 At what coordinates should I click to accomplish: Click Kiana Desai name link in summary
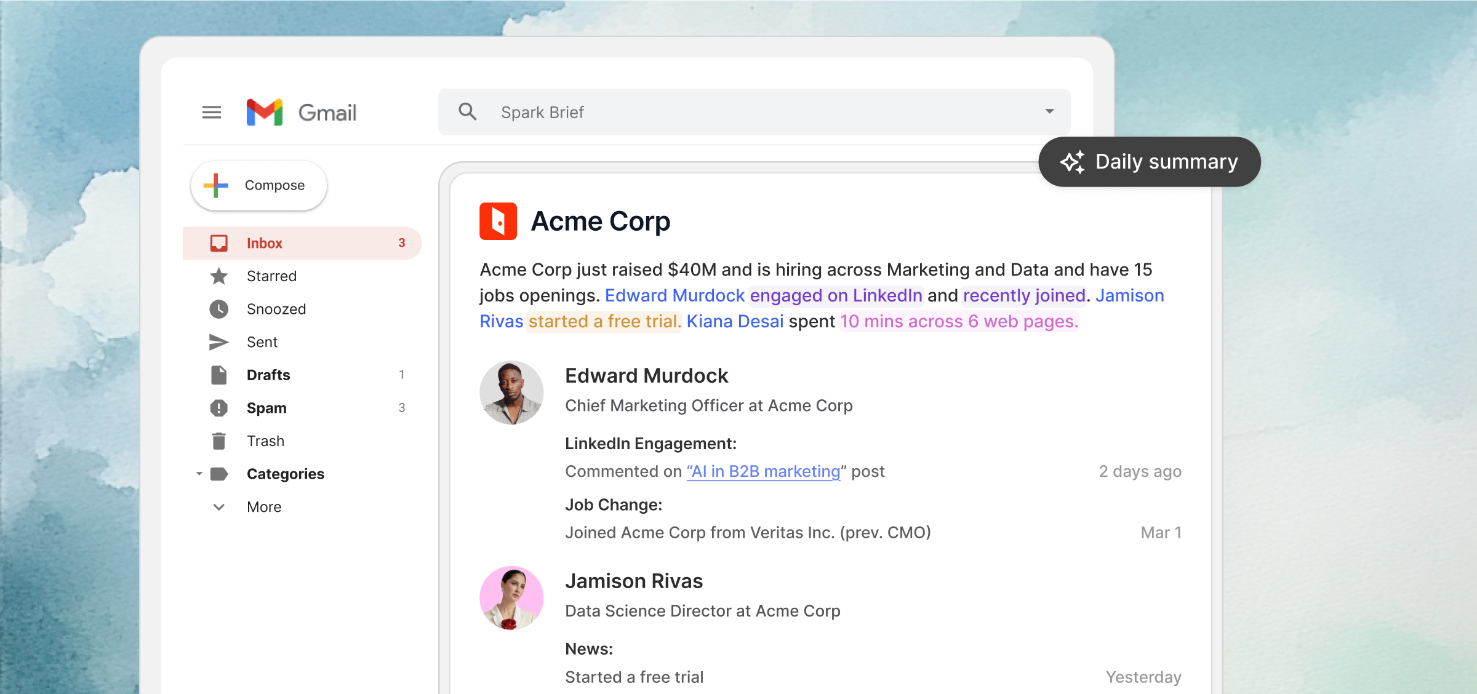[735, 321]
